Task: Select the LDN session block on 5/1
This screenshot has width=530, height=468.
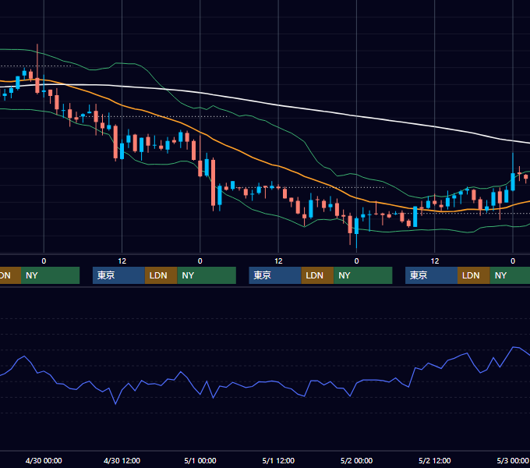Action: point(317,275)
